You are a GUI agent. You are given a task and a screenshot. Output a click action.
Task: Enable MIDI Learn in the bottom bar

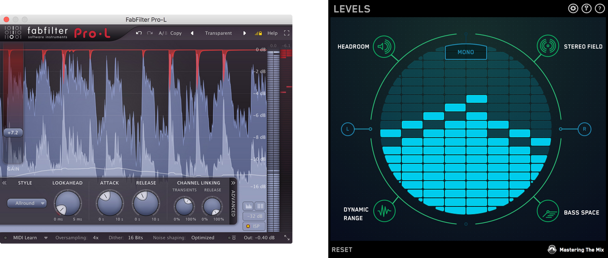pyautogui.click(x=25, y=238)
